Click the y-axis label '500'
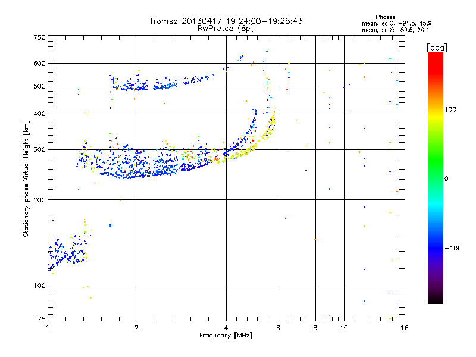Image resolution: width=476 pixels, height=357 pixels. tap(39, 86)
